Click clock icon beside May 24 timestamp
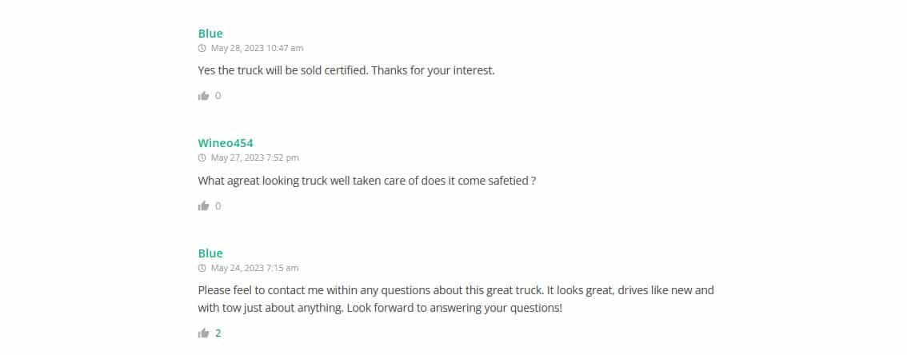The width and height of the screenshot is (907, 355). [x=202, y=268]
